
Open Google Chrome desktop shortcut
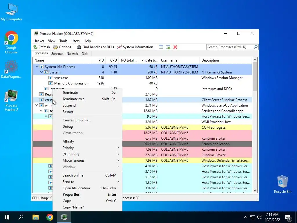tap(11, 42)
